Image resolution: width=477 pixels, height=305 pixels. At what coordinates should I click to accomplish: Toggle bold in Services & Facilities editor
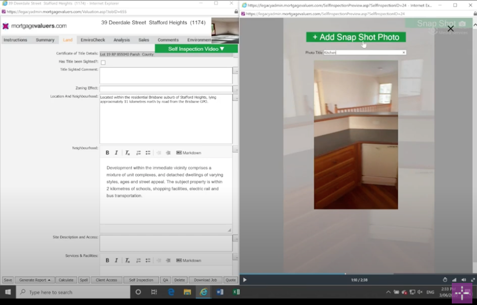[x=108, y=260]
